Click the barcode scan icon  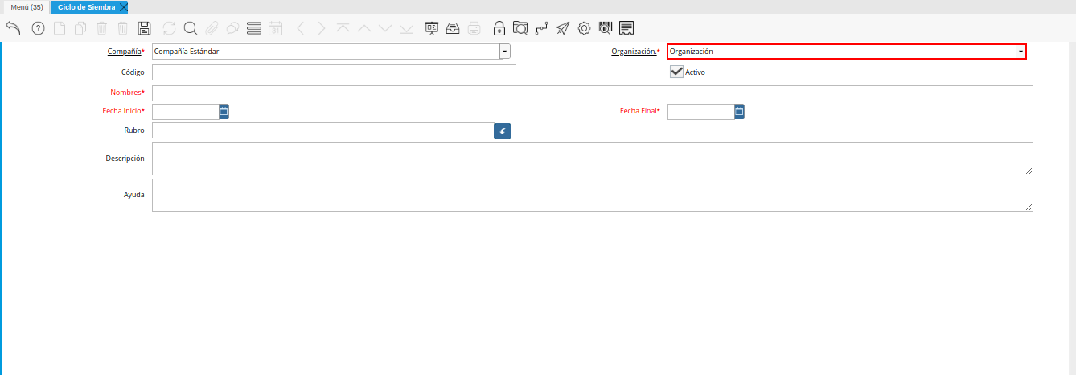click(x=606, y=28)
